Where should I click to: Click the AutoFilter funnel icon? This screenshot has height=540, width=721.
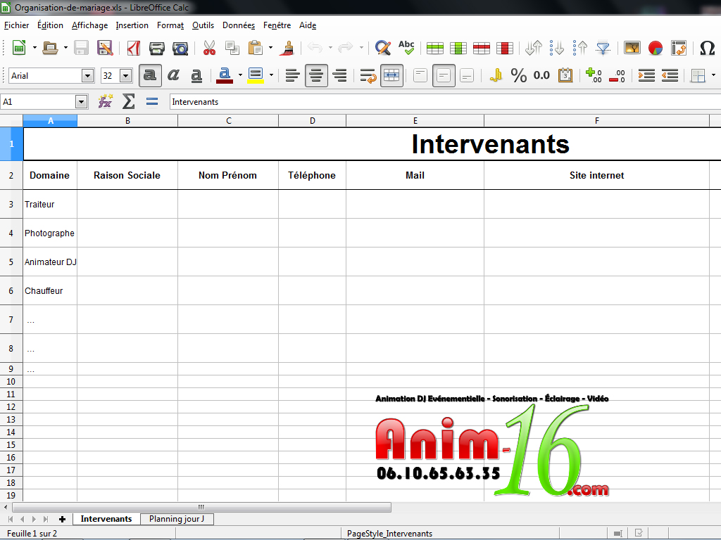click(603, 48)
